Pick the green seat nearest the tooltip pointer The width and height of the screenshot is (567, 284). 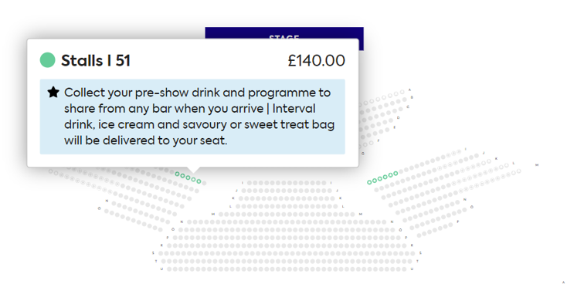coord(193,179)
